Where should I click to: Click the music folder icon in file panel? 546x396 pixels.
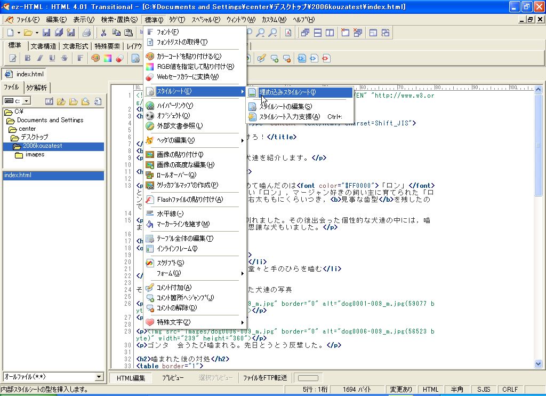click(x=61, y=101)
